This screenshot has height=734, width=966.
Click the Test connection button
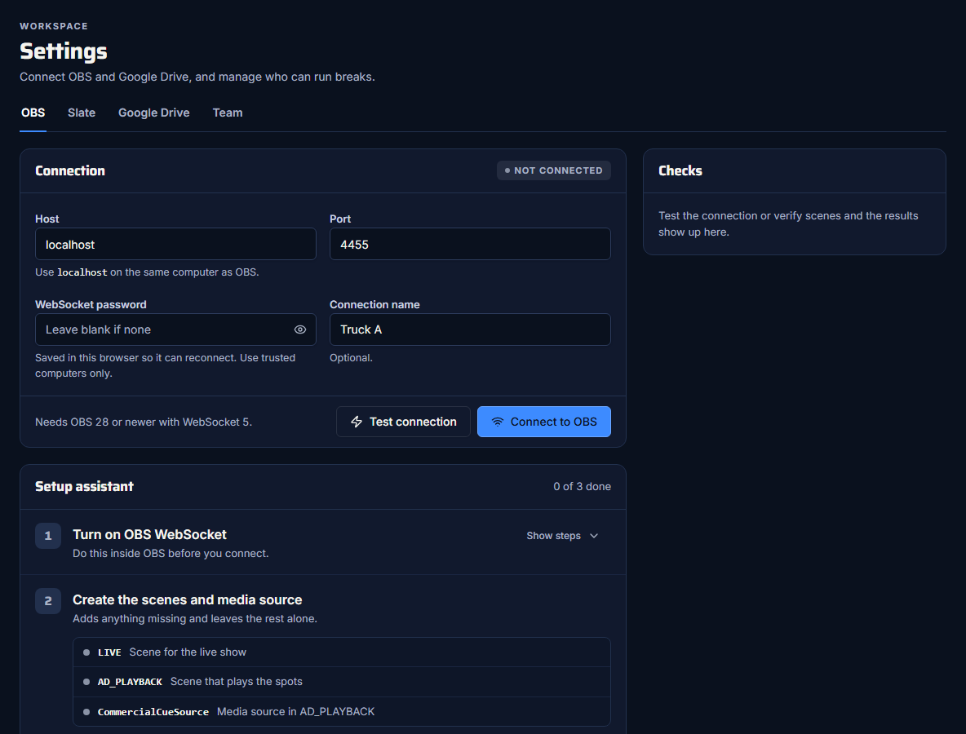[x=404, y=422]
